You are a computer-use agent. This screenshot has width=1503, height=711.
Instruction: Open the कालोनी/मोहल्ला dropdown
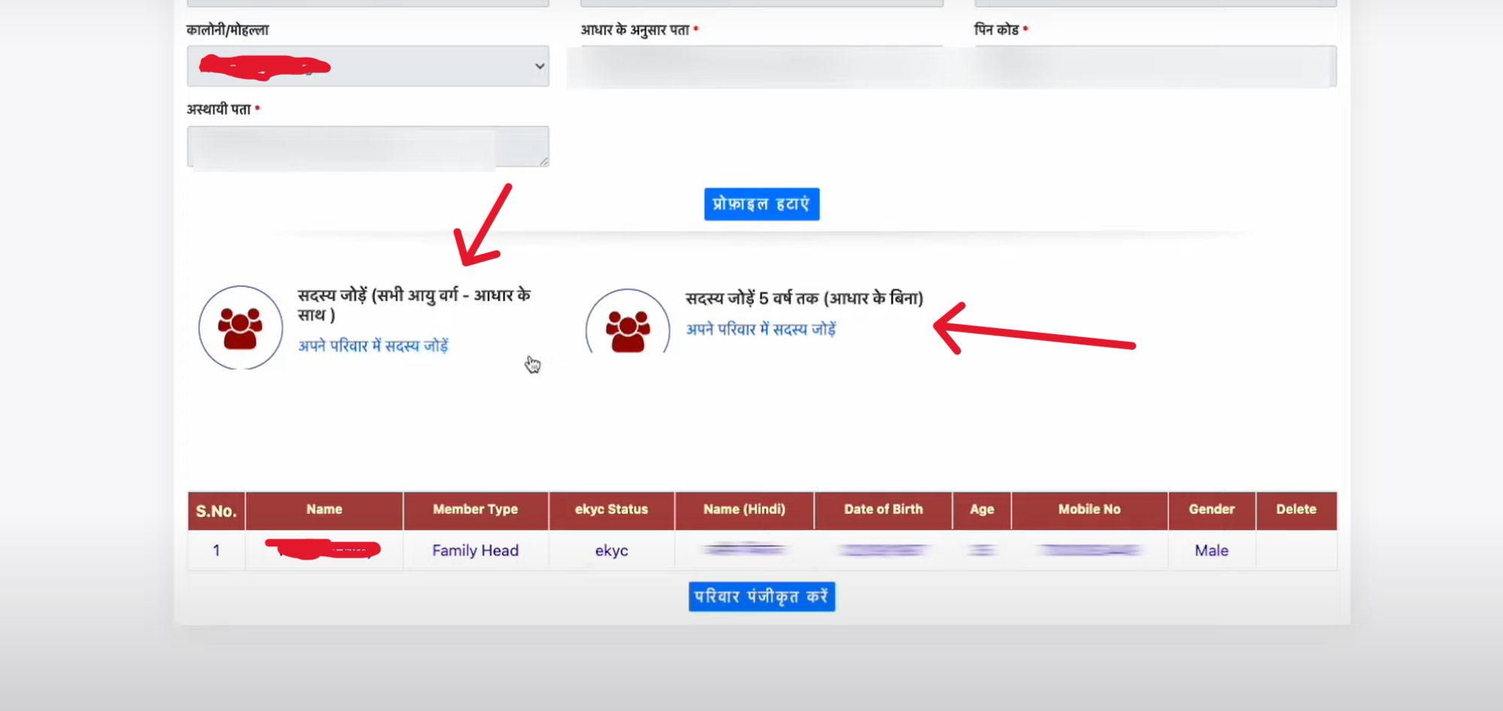pos(367,66)
